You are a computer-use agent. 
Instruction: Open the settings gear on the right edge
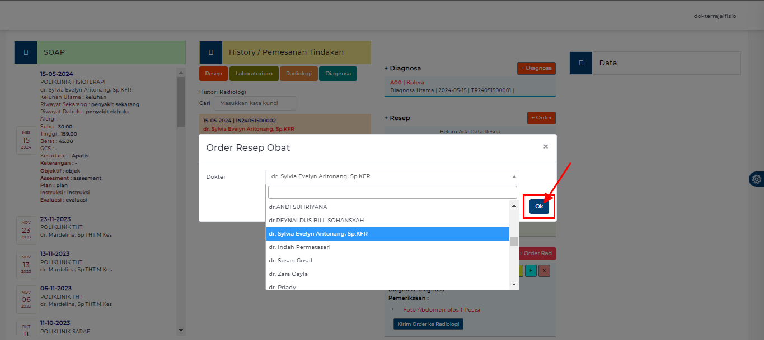coord(757,179)
